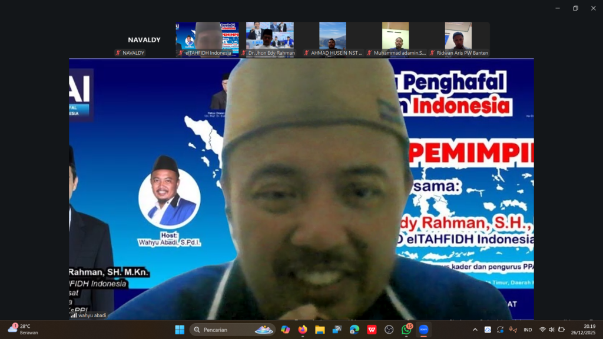This screenshot has height=339, width=603.
Task: Click wahyu abadi's signal strength icon
Action: 74,315
